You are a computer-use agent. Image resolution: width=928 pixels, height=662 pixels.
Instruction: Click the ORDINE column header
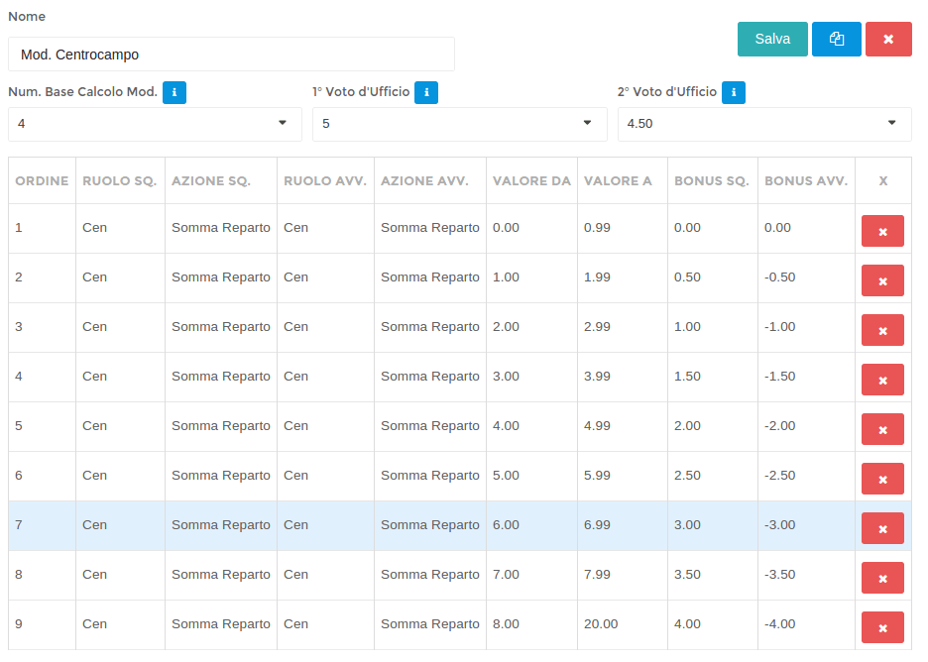42,181
